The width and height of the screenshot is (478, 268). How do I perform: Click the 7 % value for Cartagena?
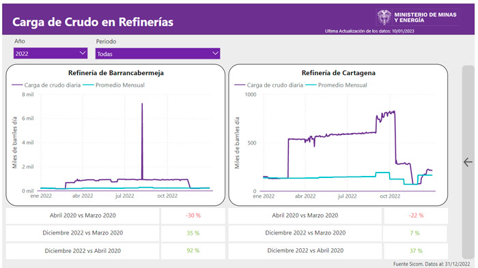click(415, 233)
